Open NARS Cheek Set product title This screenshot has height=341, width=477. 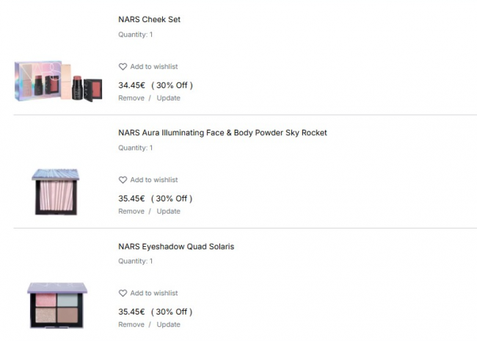pyautogui.click(x=149, y=20)
